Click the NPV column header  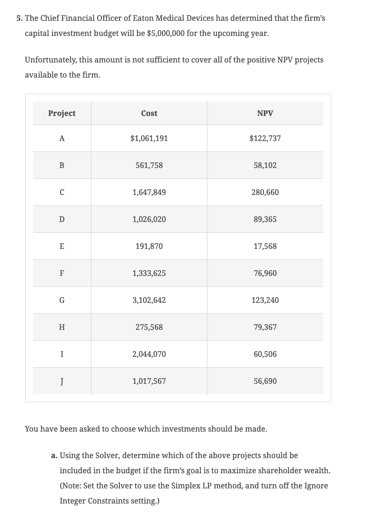(x=265, y=113)
